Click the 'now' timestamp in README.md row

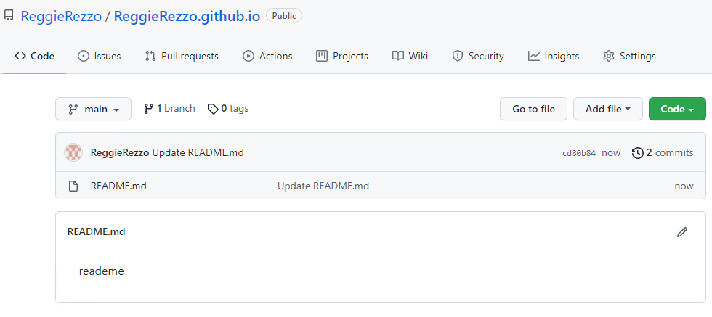(x=684, y=186)
